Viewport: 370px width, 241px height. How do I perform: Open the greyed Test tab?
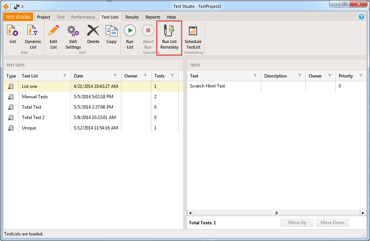[60, 17]
